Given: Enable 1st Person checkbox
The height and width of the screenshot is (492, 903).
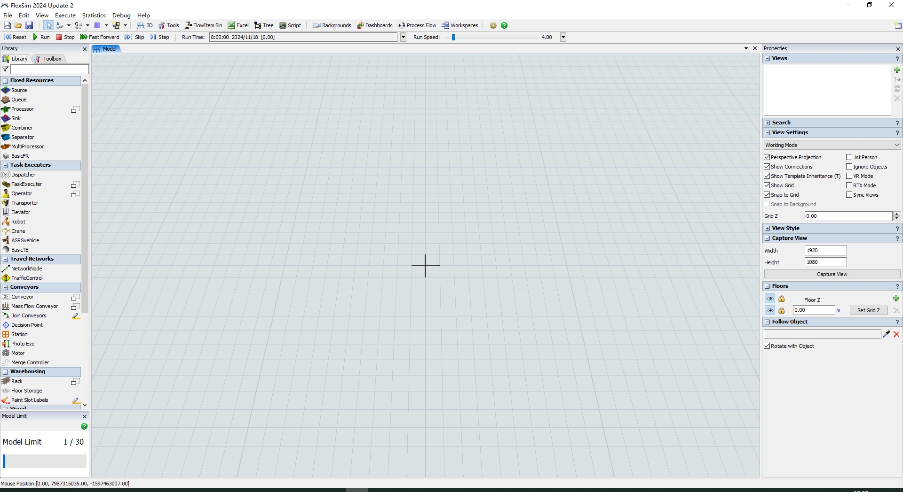Looking at the screenshot, I should tap(849, 157).
